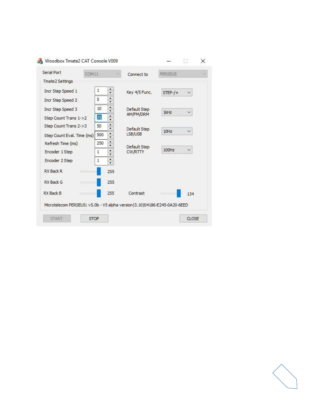309x400 pixels.
Task: Decrease Incr Step Speed 3 value
Action: [x=110, y=111]
